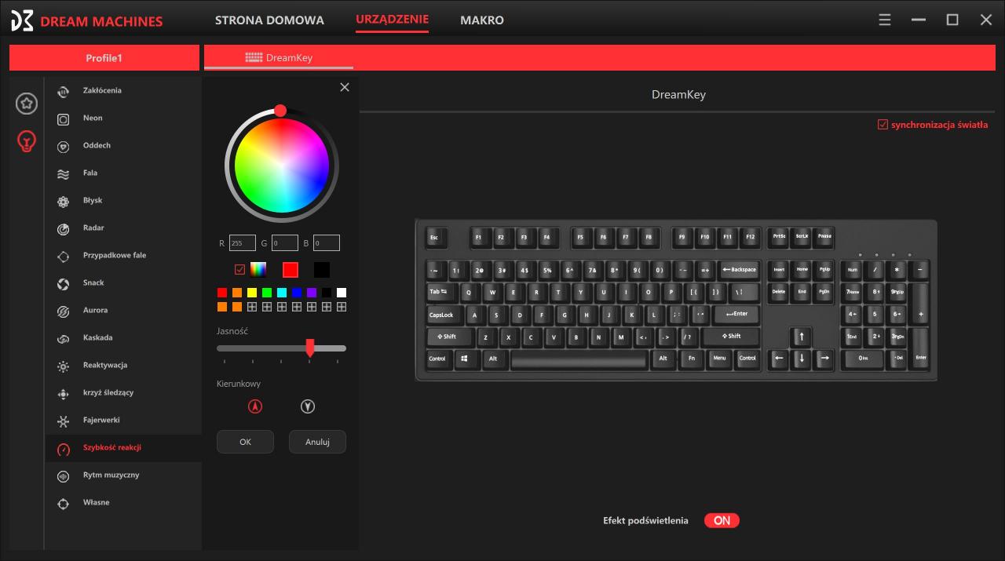Click the B color value field
Viewport: 1005px width, 561px height.
[327, 243]
